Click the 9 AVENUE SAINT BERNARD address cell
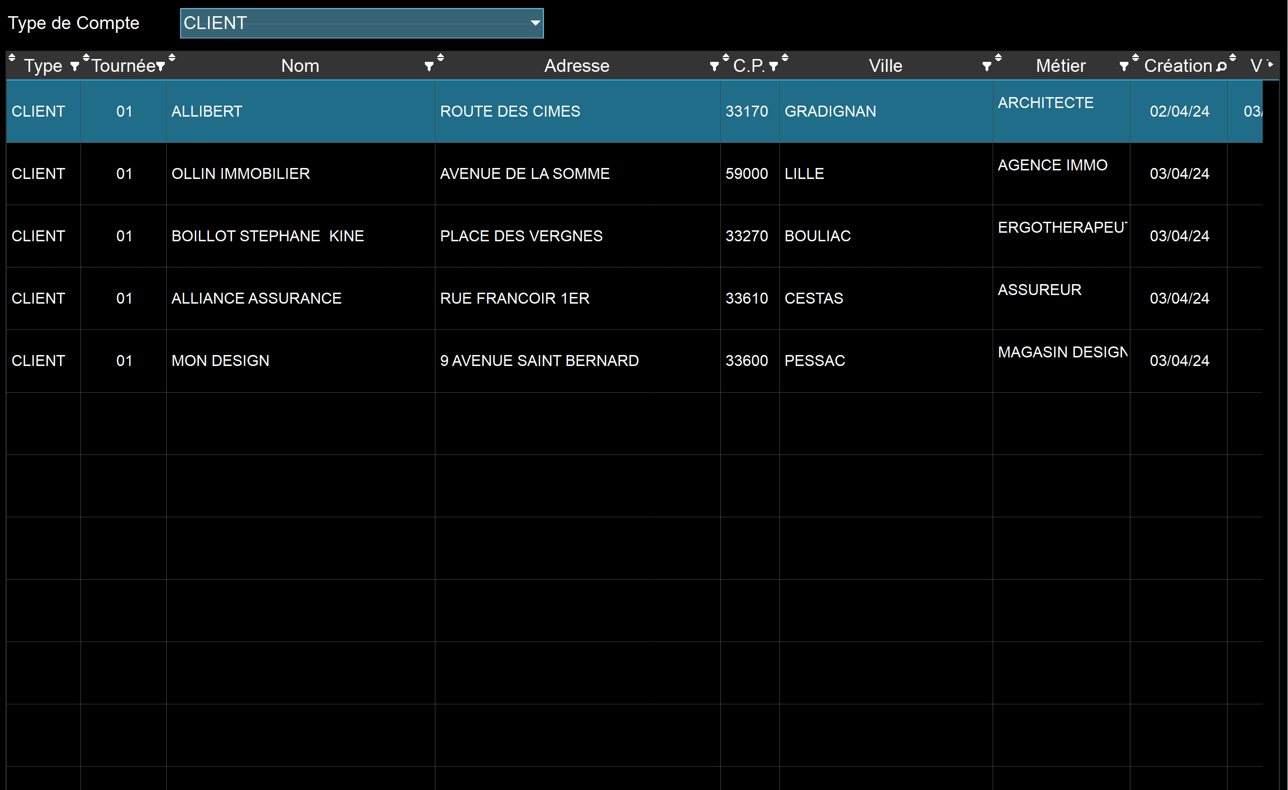 577,361
